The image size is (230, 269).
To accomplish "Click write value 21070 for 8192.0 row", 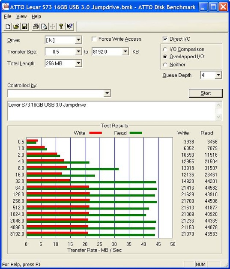I will coord(188,234).
